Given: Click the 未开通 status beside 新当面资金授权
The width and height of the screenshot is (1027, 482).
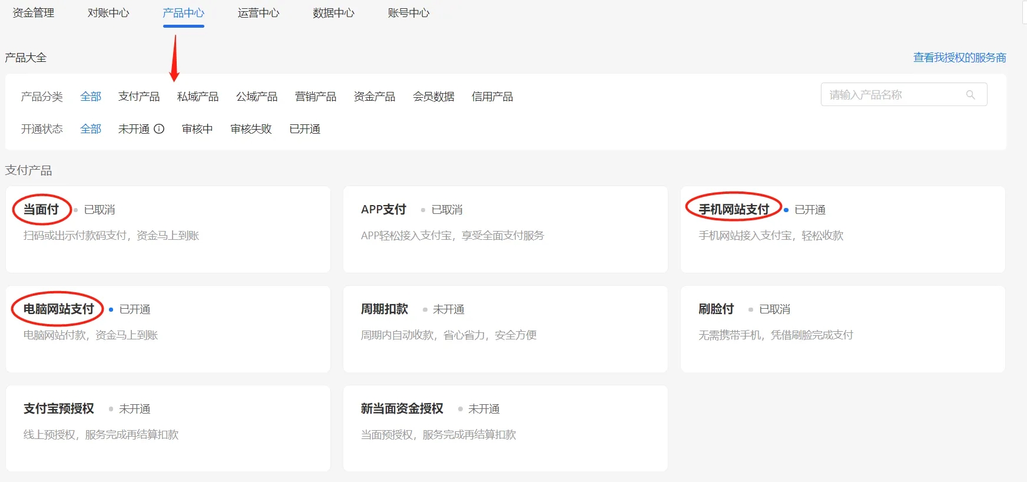Looking at the screenshot, I should (484, 409).
